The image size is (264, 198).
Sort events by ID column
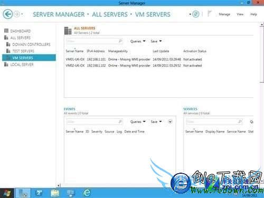(87, 131)
